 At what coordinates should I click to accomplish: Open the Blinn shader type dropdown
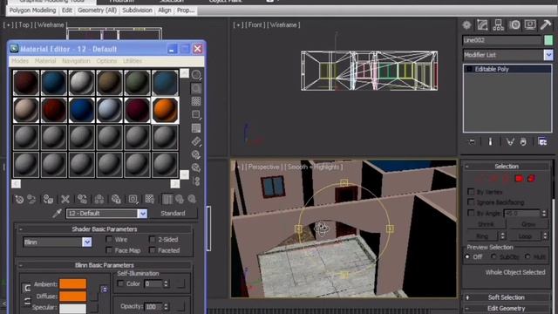pos(87,242)
